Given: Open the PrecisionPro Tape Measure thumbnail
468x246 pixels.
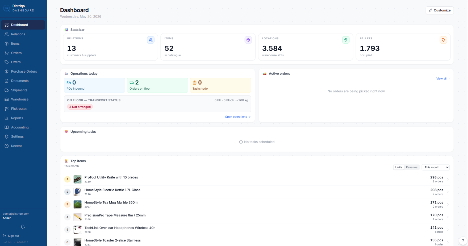Looking at the screenshot, I should 78,217.
